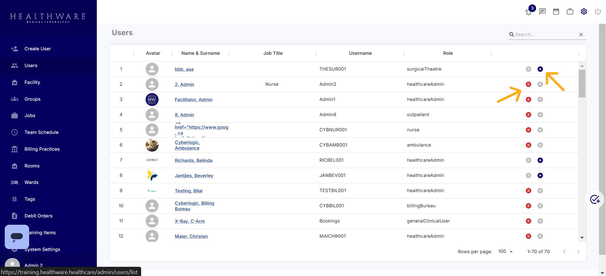Screen dimensions: 606x276
Task: Open the calendar icon in header
Action: (556, 12)
